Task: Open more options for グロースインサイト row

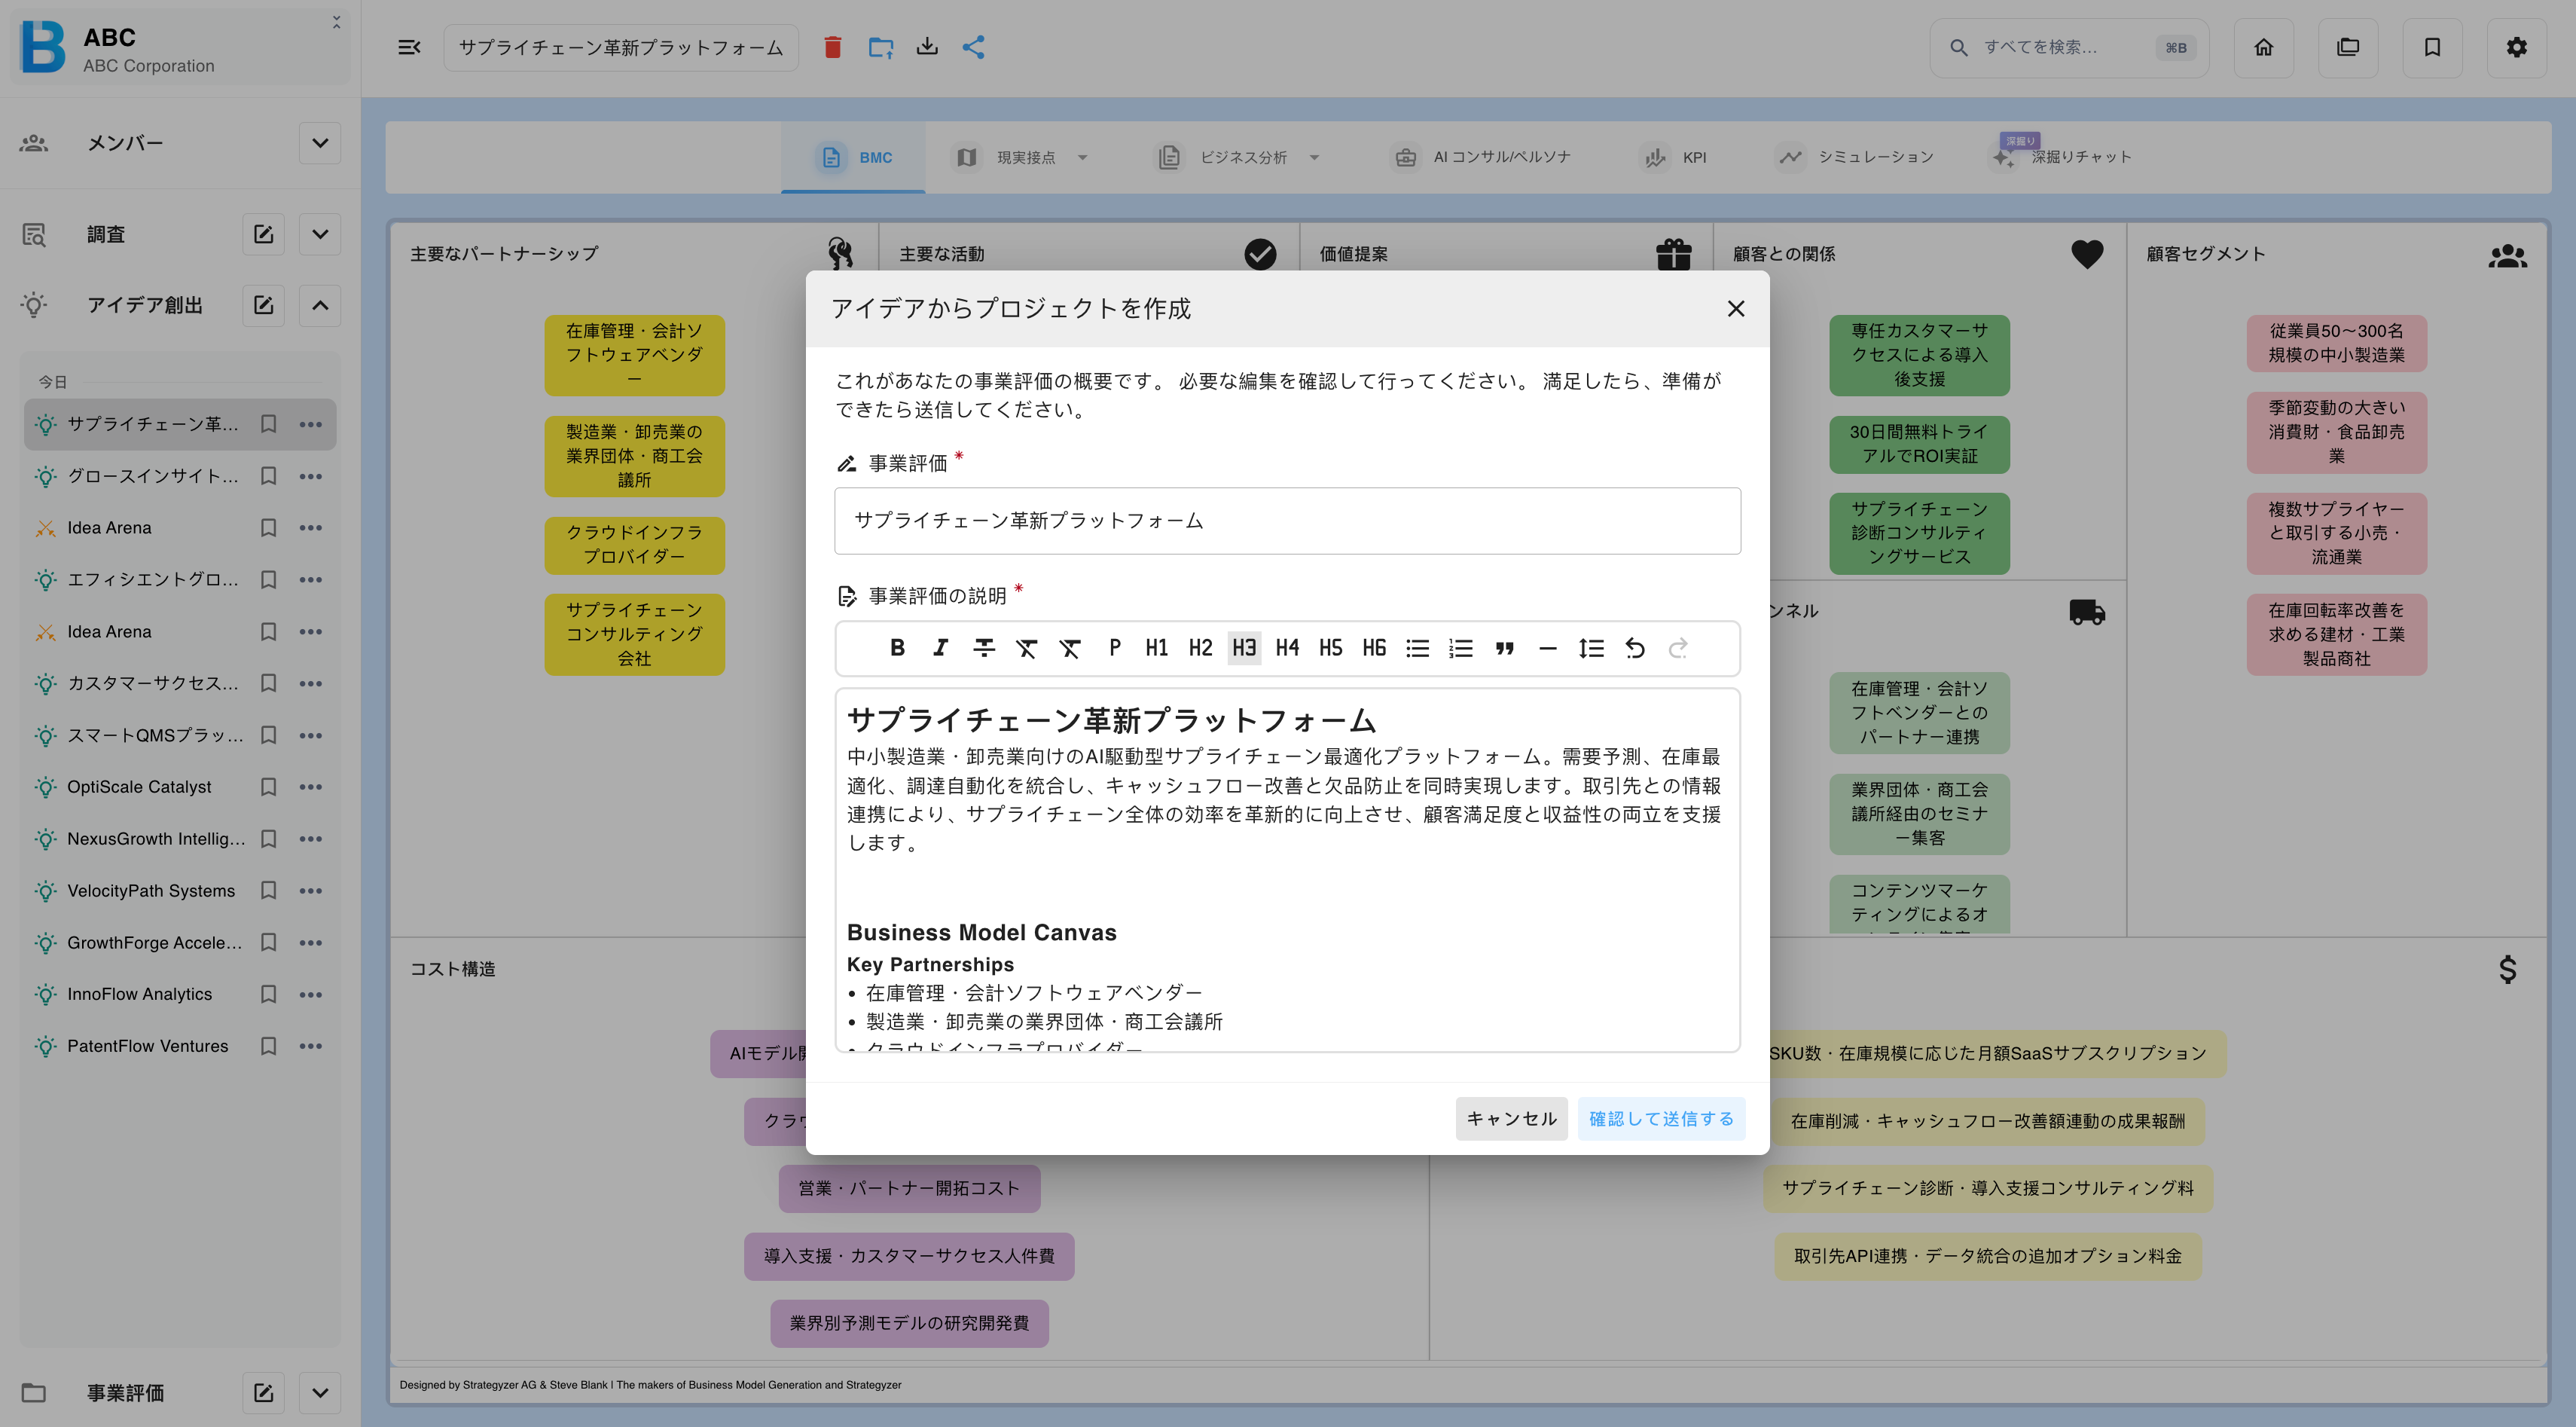Action: tap(311, 476)
